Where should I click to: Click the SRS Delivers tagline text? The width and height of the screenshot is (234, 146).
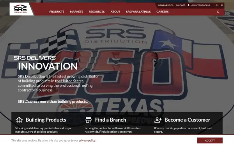pyautogui.click(x=35, y=58)
